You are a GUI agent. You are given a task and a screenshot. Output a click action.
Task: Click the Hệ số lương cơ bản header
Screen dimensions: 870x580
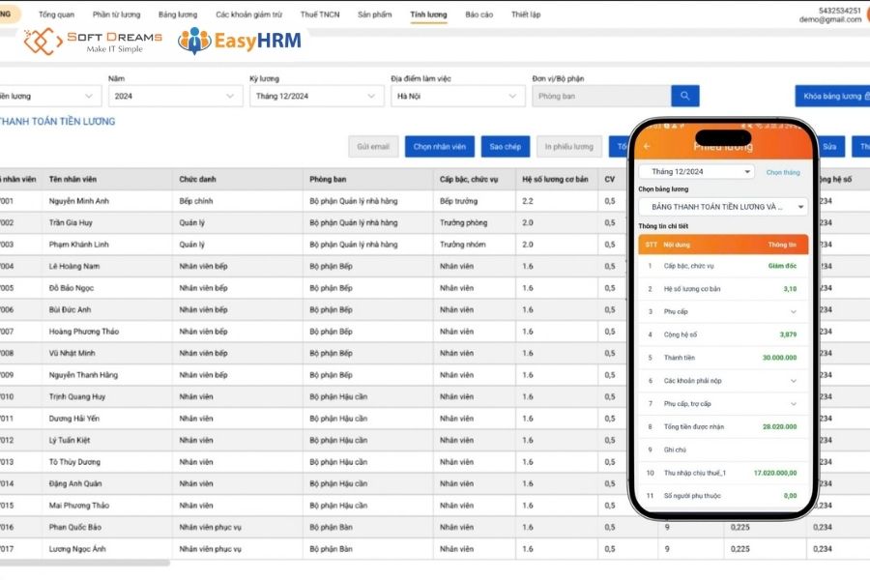(x=555, y=179)
